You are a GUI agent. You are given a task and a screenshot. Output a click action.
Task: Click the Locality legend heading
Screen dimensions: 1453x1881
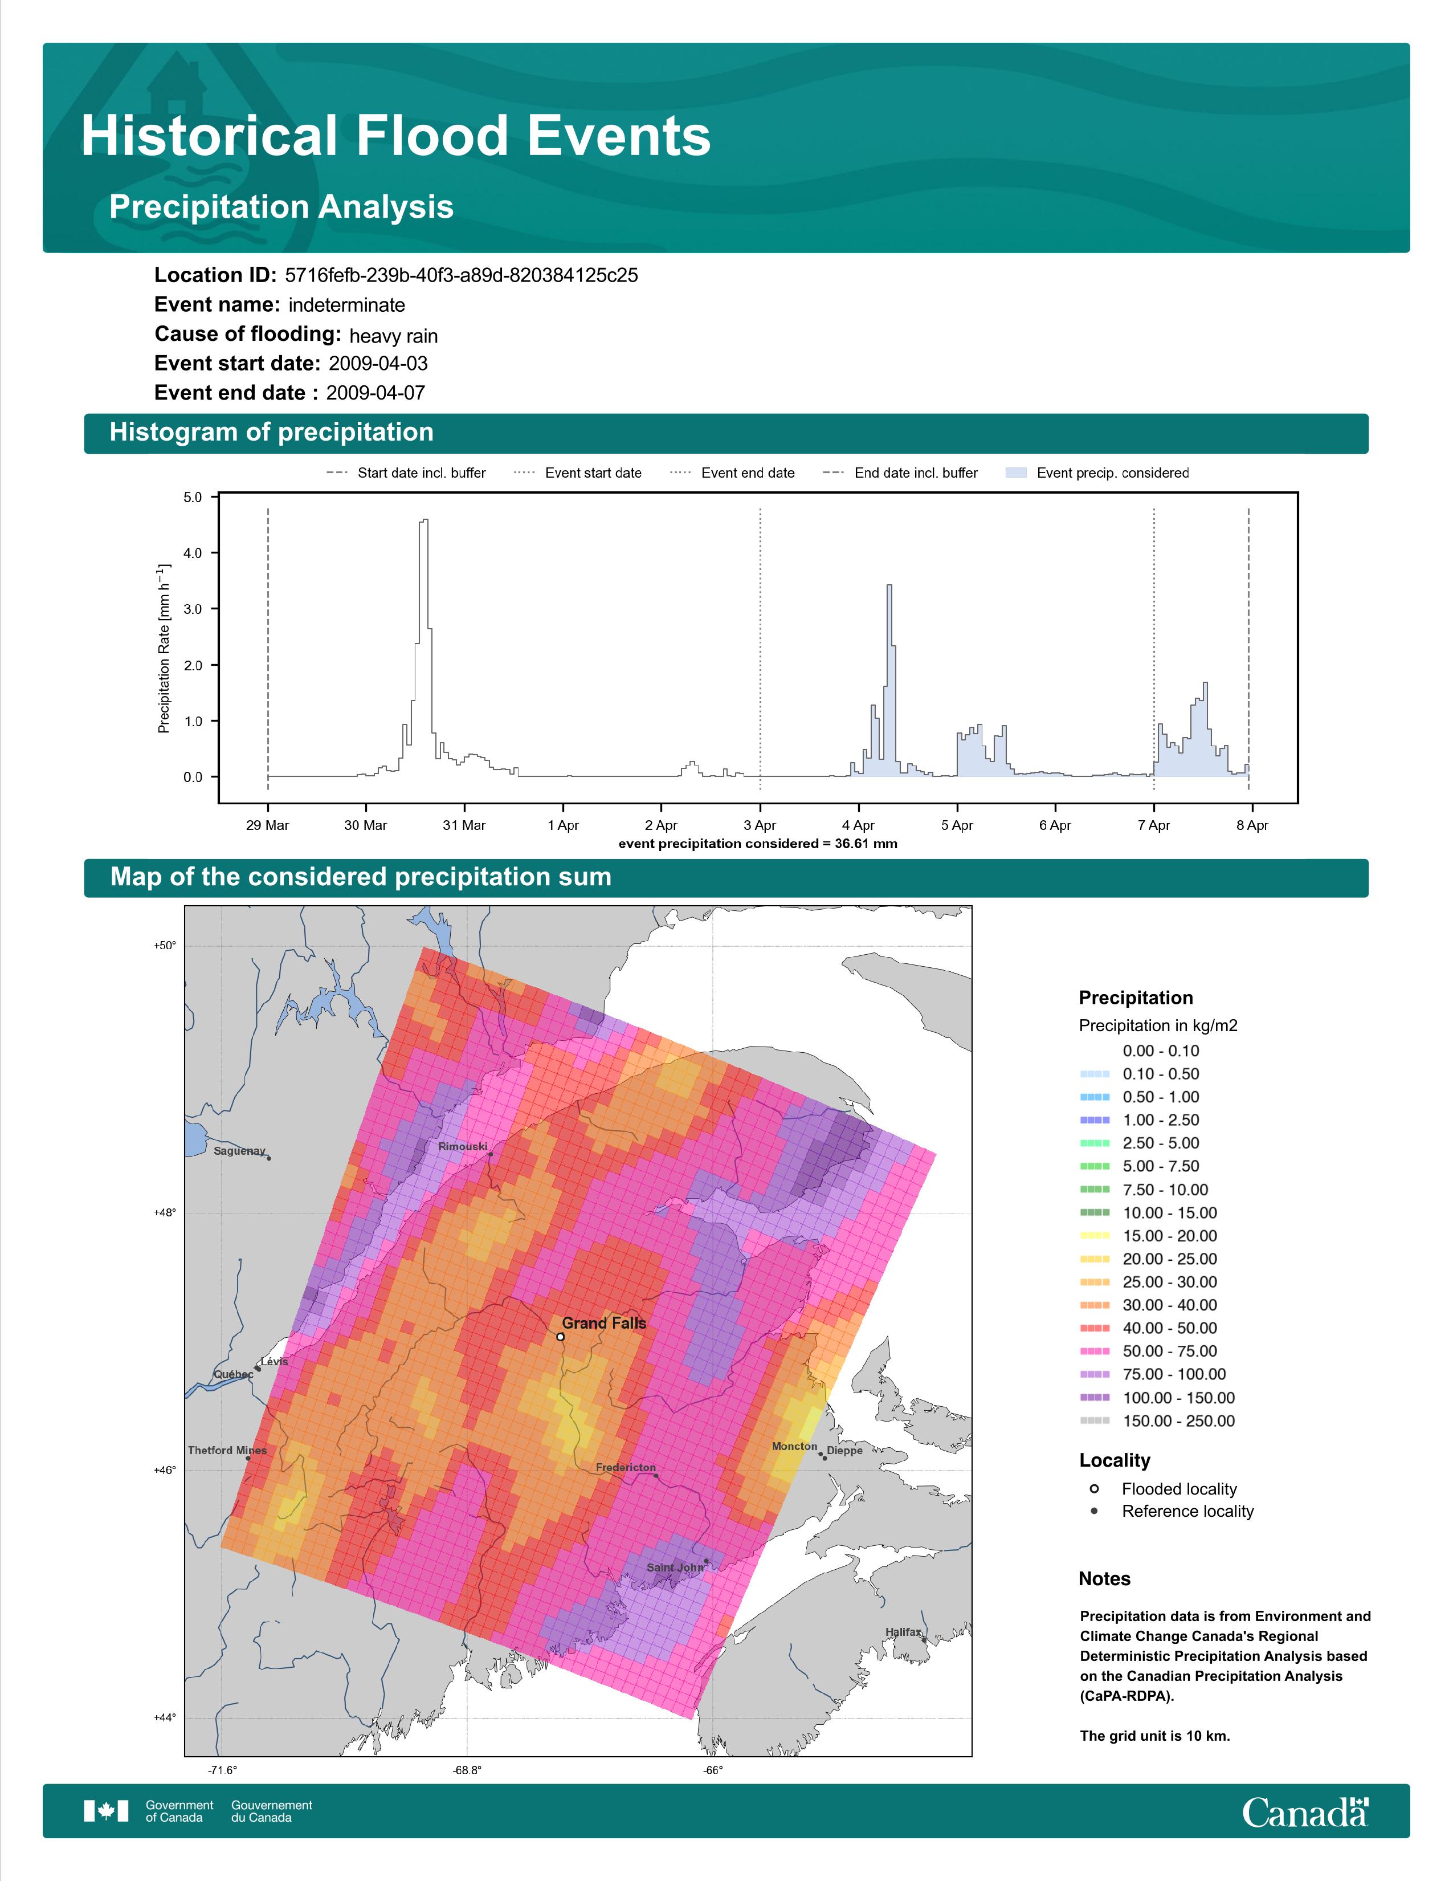[x=1115, y=1461]
